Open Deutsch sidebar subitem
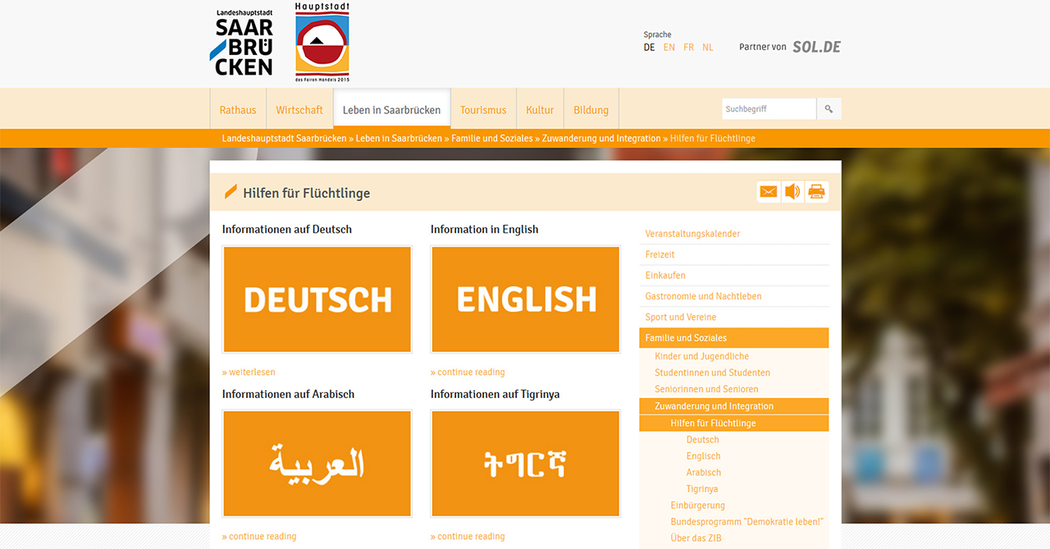Viewport: 1050px width, 549px height. (703, 440)
